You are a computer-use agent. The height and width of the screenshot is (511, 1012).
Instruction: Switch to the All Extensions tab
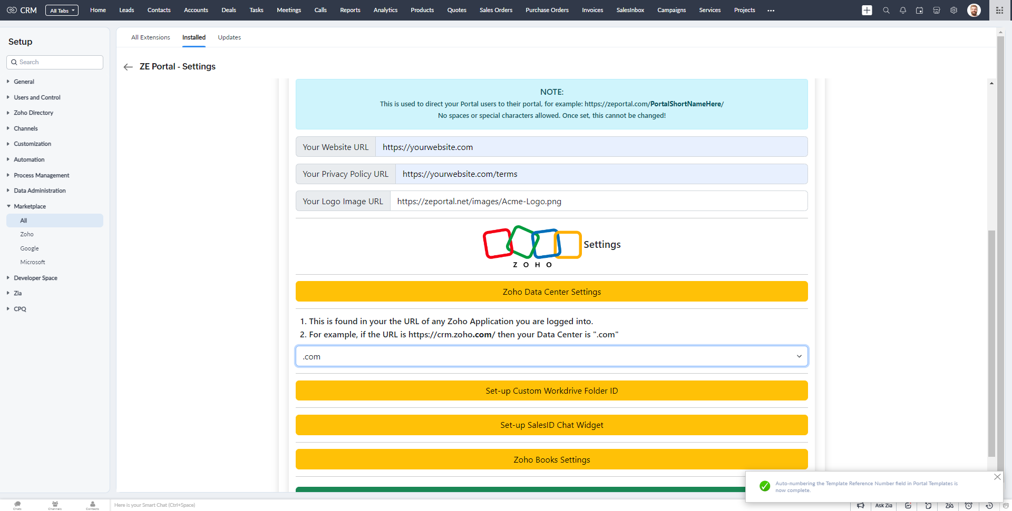(x=151, y=37)
